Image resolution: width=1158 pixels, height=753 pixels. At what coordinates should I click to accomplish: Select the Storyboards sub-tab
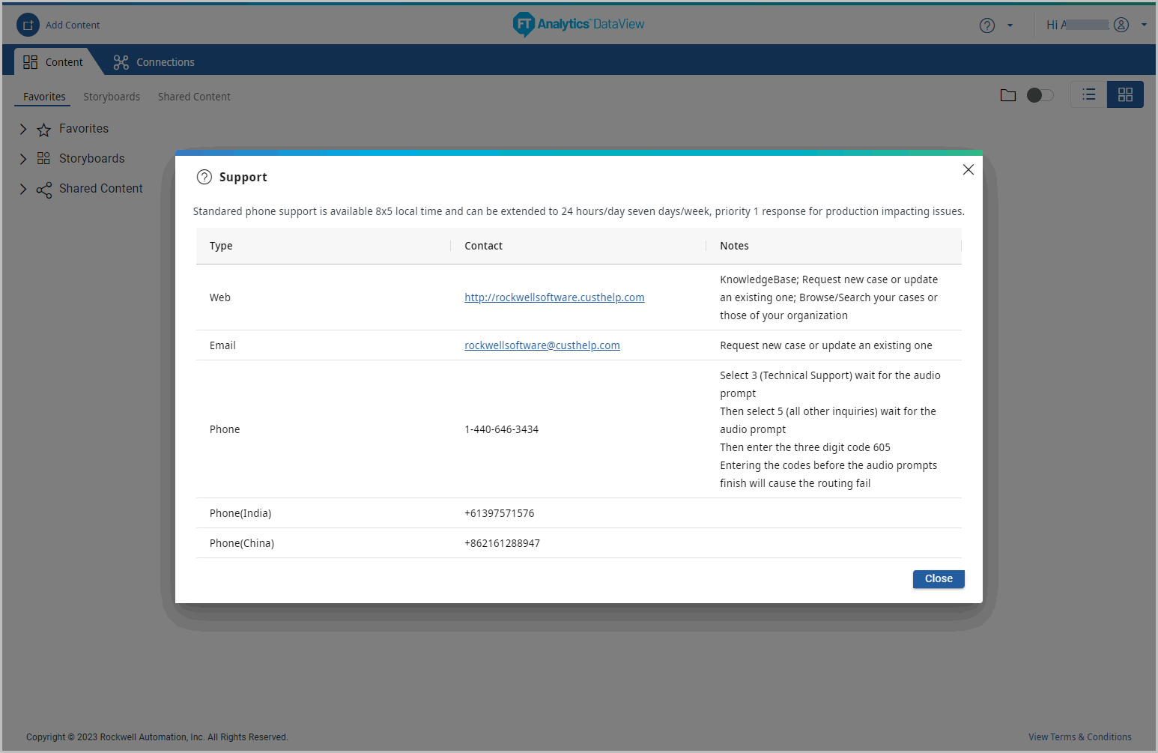click(112, 97)
